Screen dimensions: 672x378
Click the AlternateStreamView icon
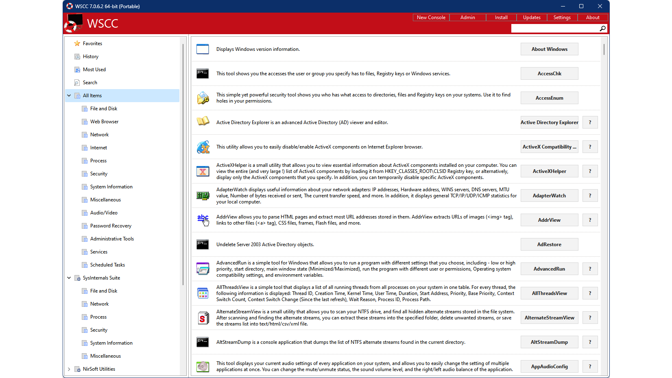203,318
